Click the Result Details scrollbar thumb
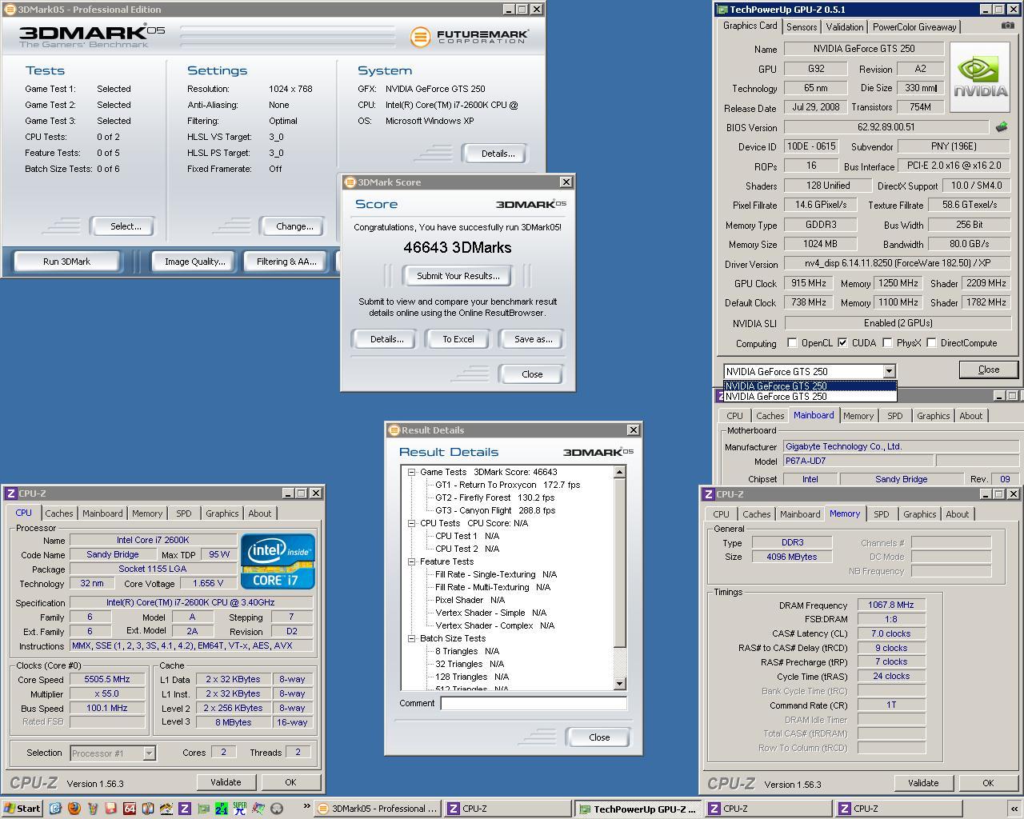Screen dimensions: 1024x819 coord(619,563)
